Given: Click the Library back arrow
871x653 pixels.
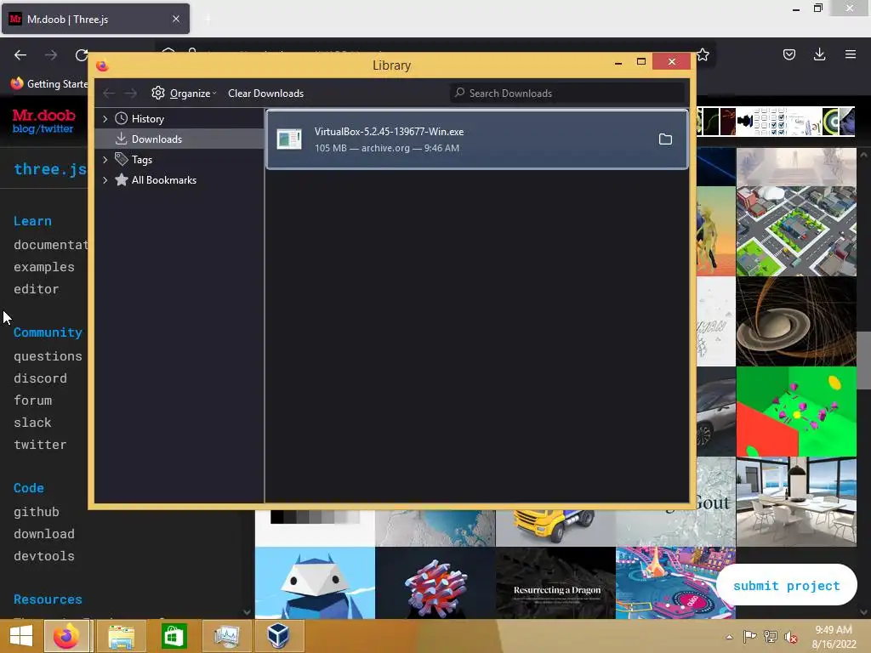Looking at the screenshot, I should click(x=109, y=94).
